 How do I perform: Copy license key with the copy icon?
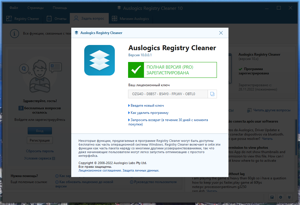212,94
